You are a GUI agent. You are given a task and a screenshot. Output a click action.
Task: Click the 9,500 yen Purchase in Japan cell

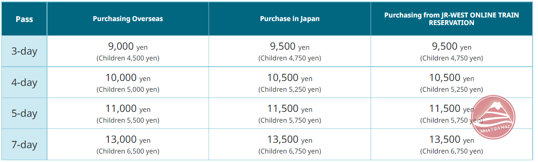(x=290, y=46)
